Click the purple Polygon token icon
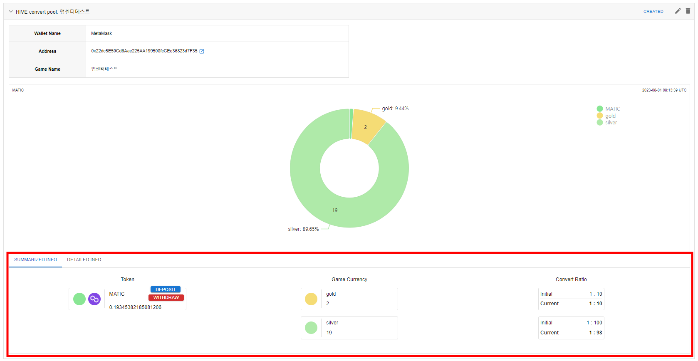This screenshot has height=361, width=698. pyautogui.click(x=94, y=299)
